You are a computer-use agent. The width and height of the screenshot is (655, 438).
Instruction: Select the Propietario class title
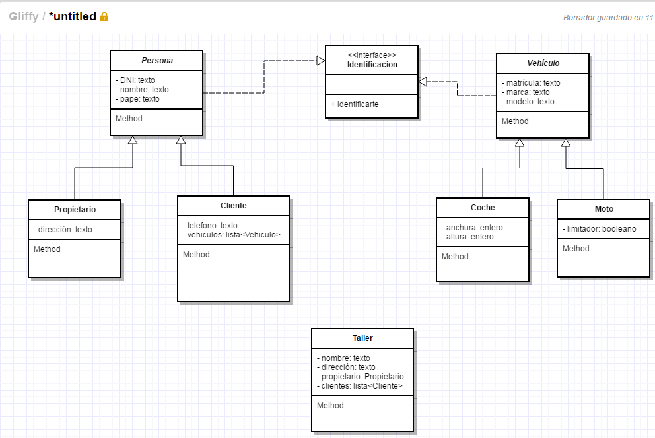[x=75, y=209]
